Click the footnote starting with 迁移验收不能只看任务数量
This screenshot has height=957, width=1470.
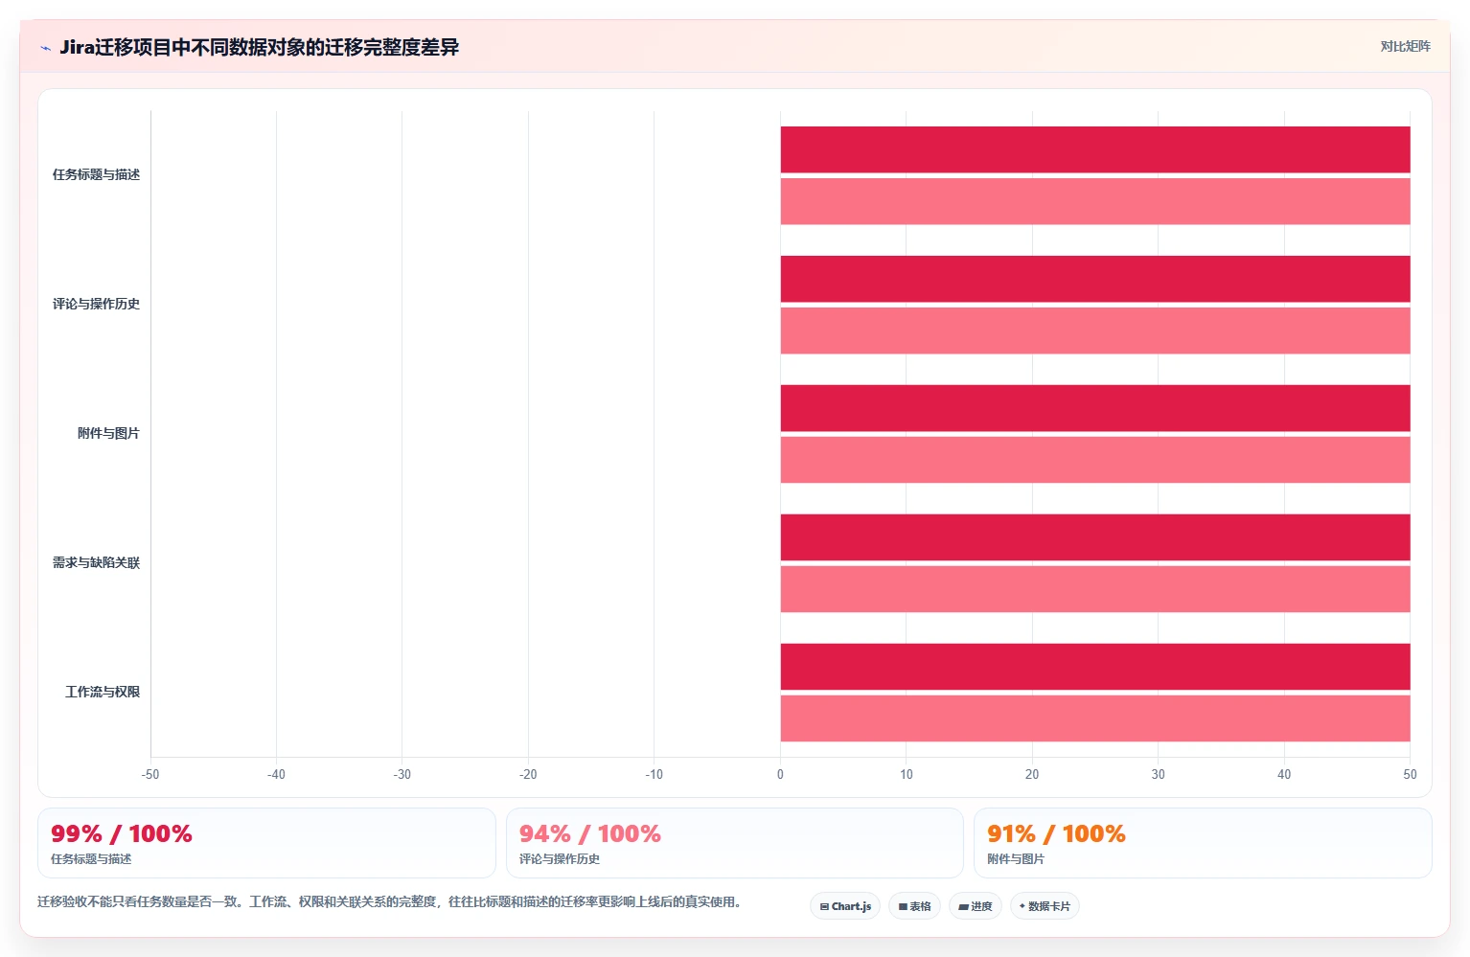point(389,901)
